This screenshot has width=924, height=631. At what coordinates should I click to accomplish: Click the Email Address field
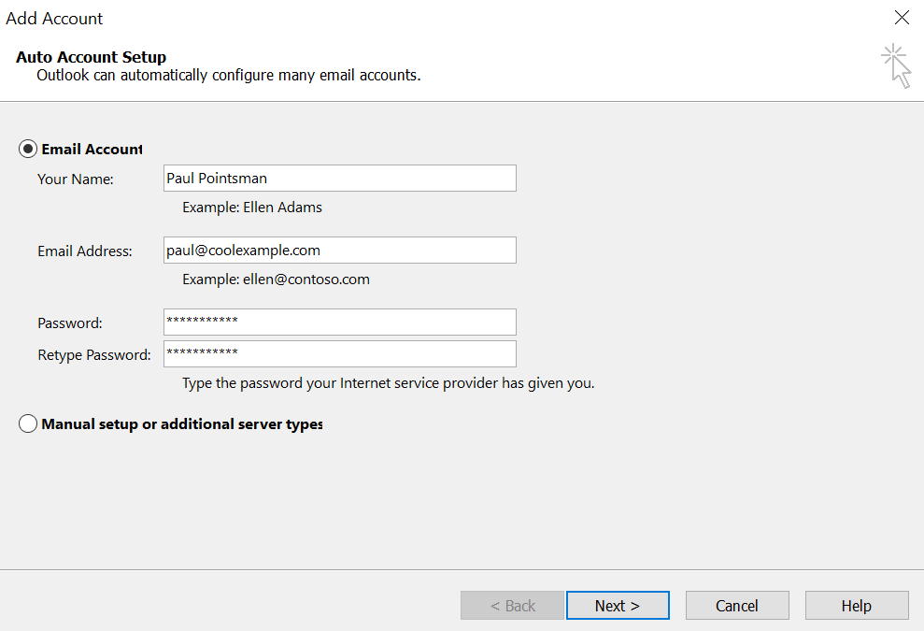coord(339,250)
